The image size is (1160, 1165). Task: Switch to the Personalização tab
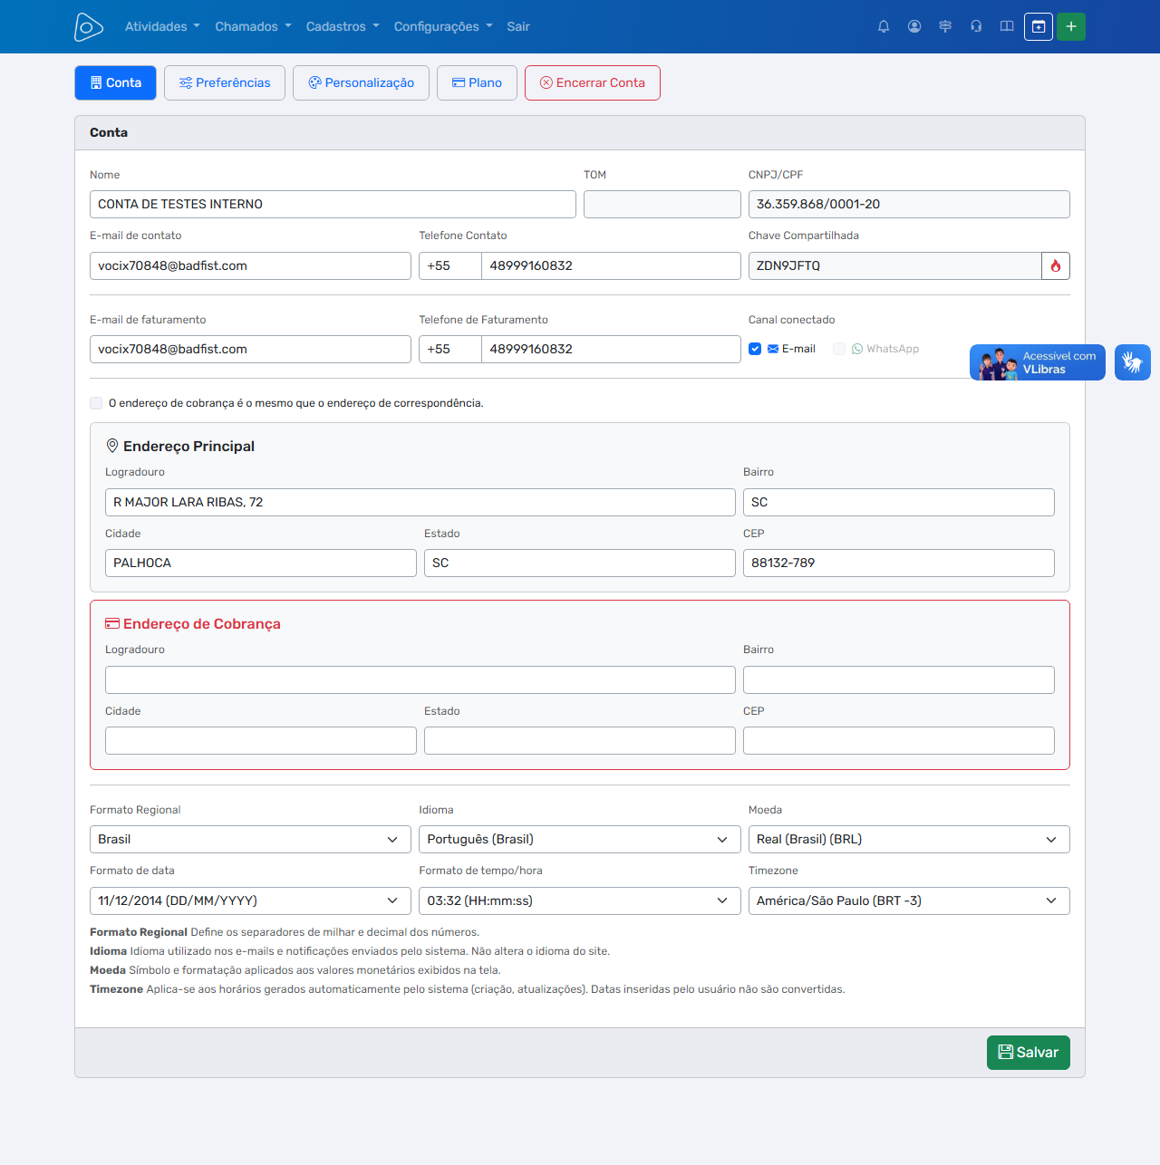361,82
